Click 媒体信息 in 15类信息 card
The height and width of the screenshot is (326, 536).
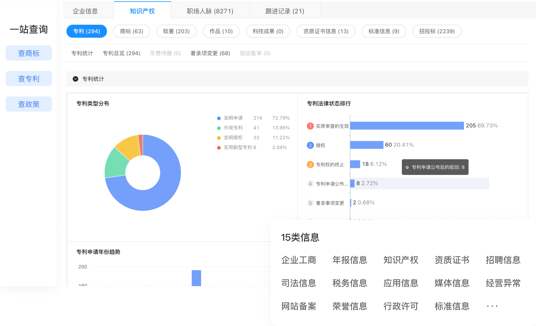pyautogui.click(x=452, y=283)
